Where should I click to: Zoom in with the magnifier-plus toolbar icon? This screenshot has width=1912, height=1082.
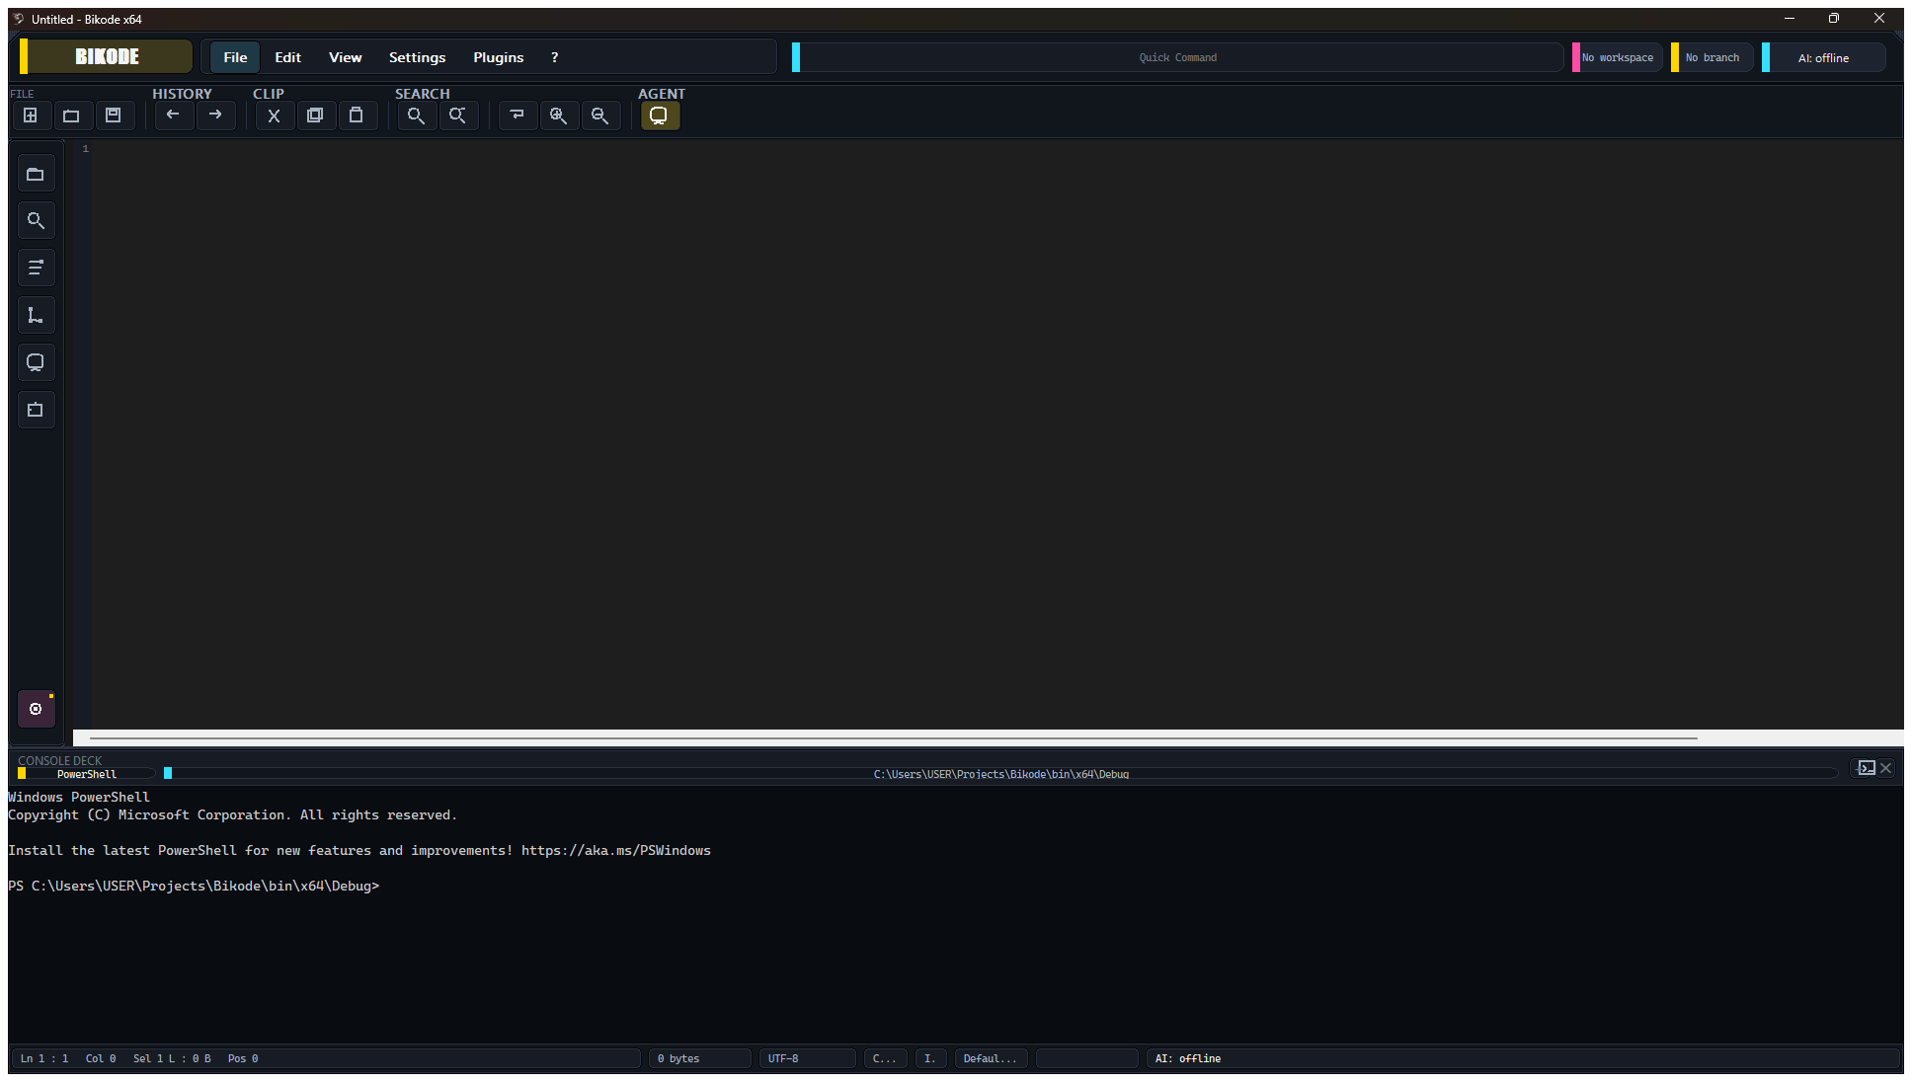pos(559,116)
